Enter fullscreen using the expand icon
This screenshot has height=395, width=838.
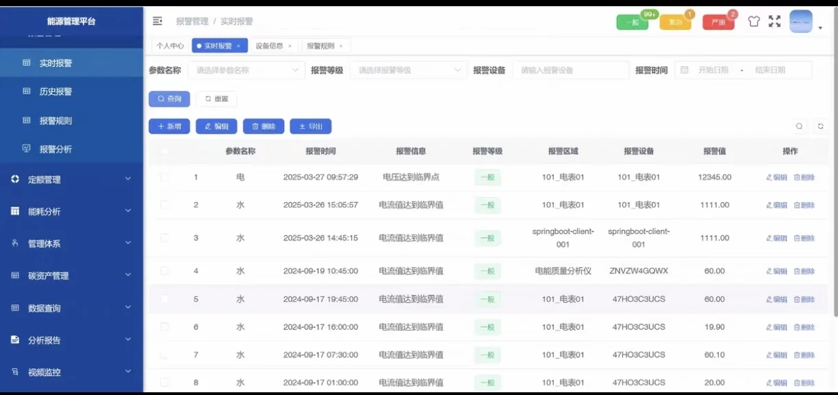tap(774, 21)
